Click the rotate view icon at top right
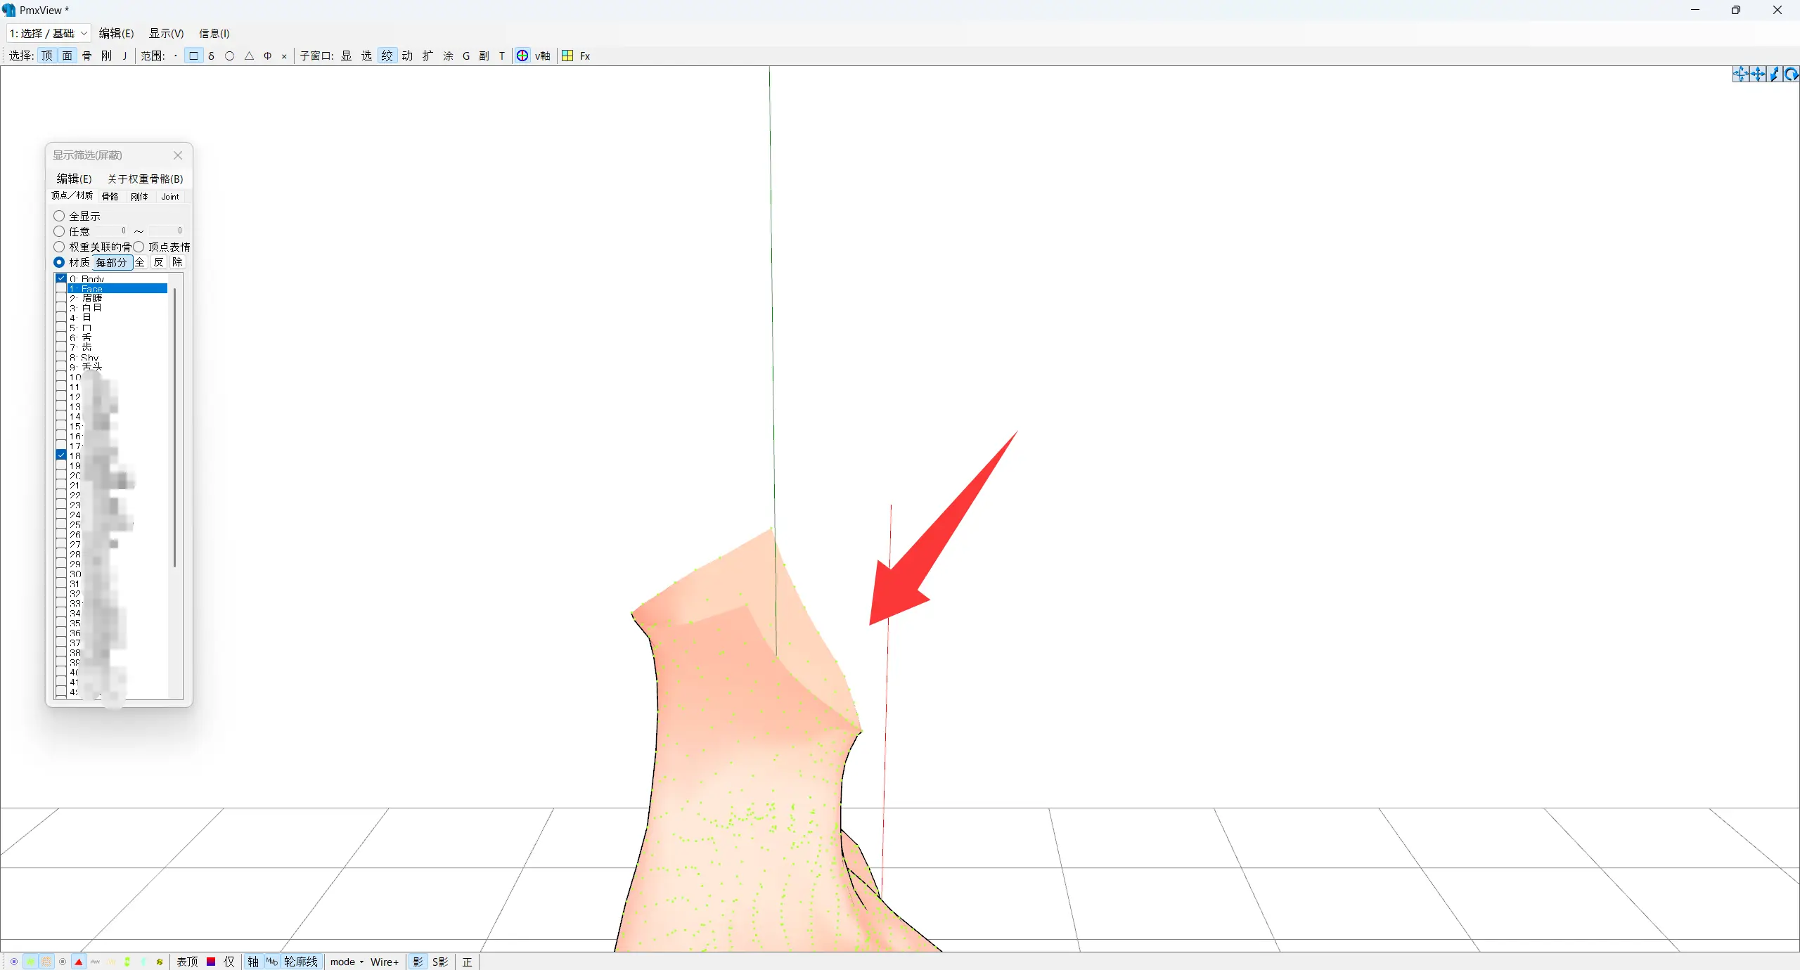The height and width of the screenshot is (970, 1800). pos(1791,75)
